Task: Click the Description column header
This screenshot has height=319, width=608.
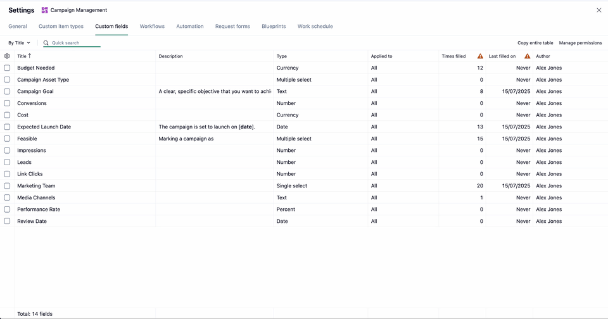Action: click(x=170, y=56)
